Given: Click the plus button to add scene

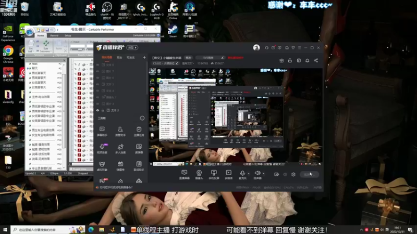Looking at the screenshot, I should pos(144,57).
